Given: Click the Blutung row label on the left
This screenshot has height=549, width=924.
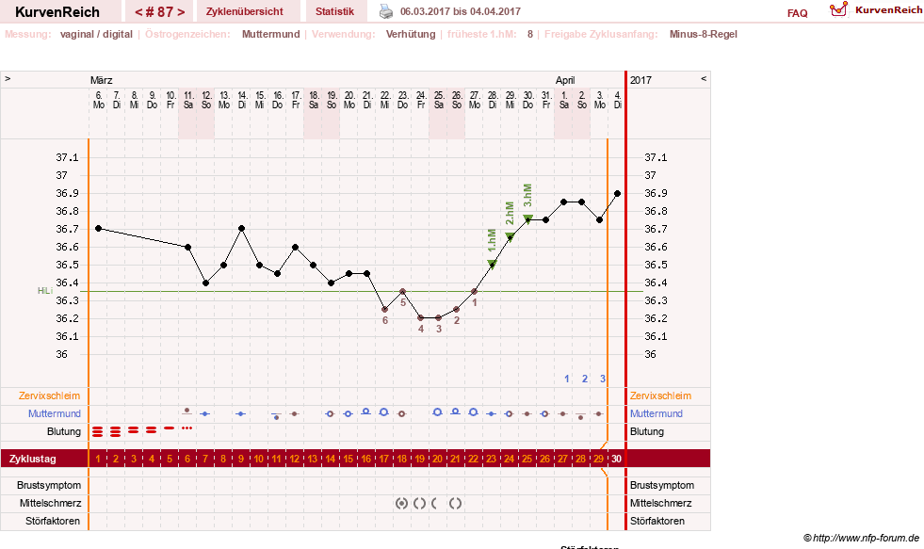Looking at the screenshot, I should pyautogui.click(x=64, y=431).
